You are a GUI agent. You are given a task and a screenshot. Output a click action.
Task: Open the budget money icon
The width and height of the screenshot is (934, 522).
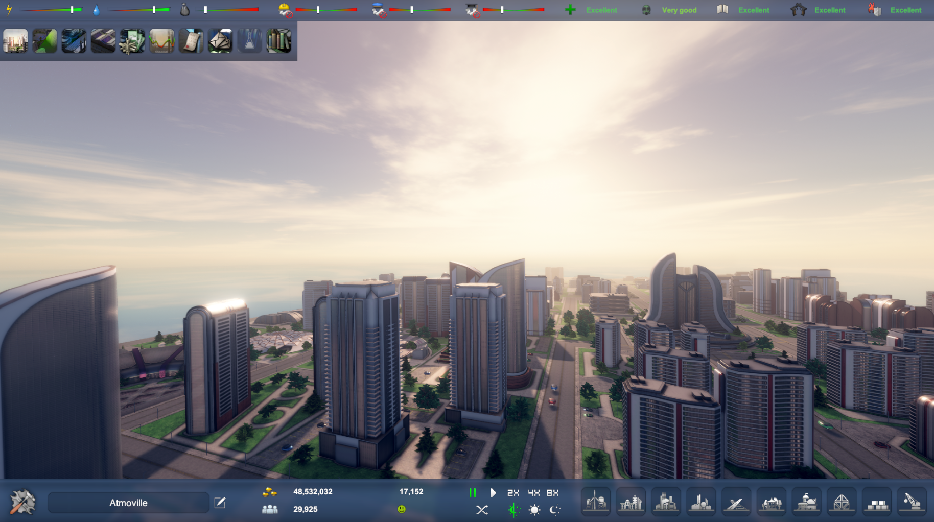(132, 41)
